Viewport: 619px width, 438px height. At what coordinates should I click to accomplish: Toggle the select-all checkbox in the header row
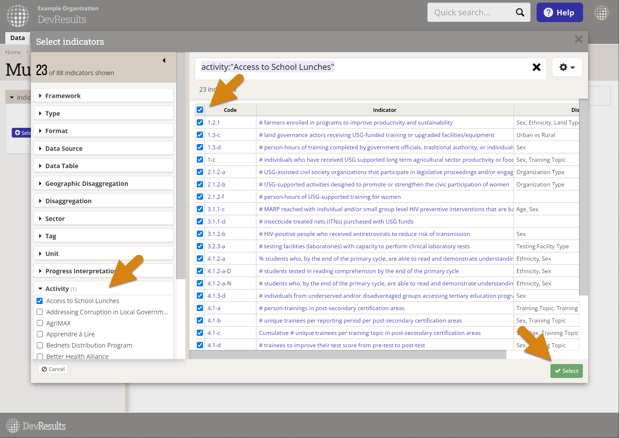click(200, 110)
